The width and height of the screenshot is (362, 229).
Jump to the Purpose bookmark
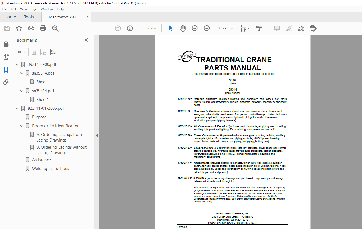pyautogui.click(x=39, y=117)
